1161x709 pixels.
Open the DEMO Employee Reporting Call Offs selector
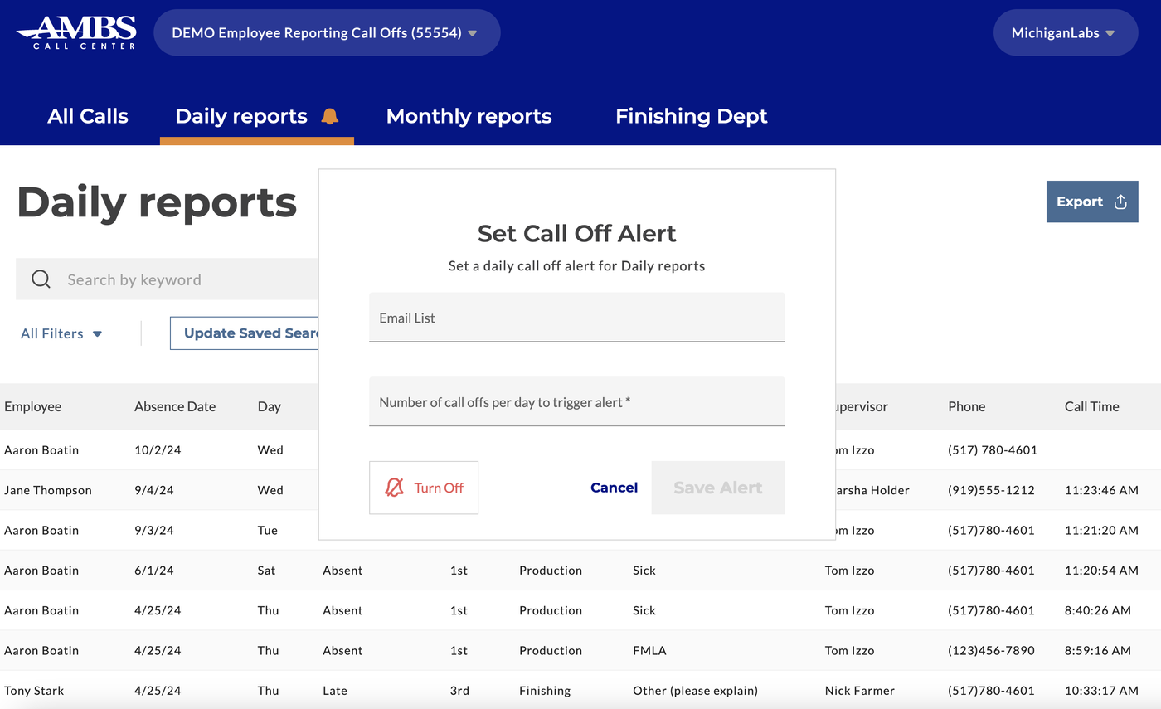coord(327,32)
